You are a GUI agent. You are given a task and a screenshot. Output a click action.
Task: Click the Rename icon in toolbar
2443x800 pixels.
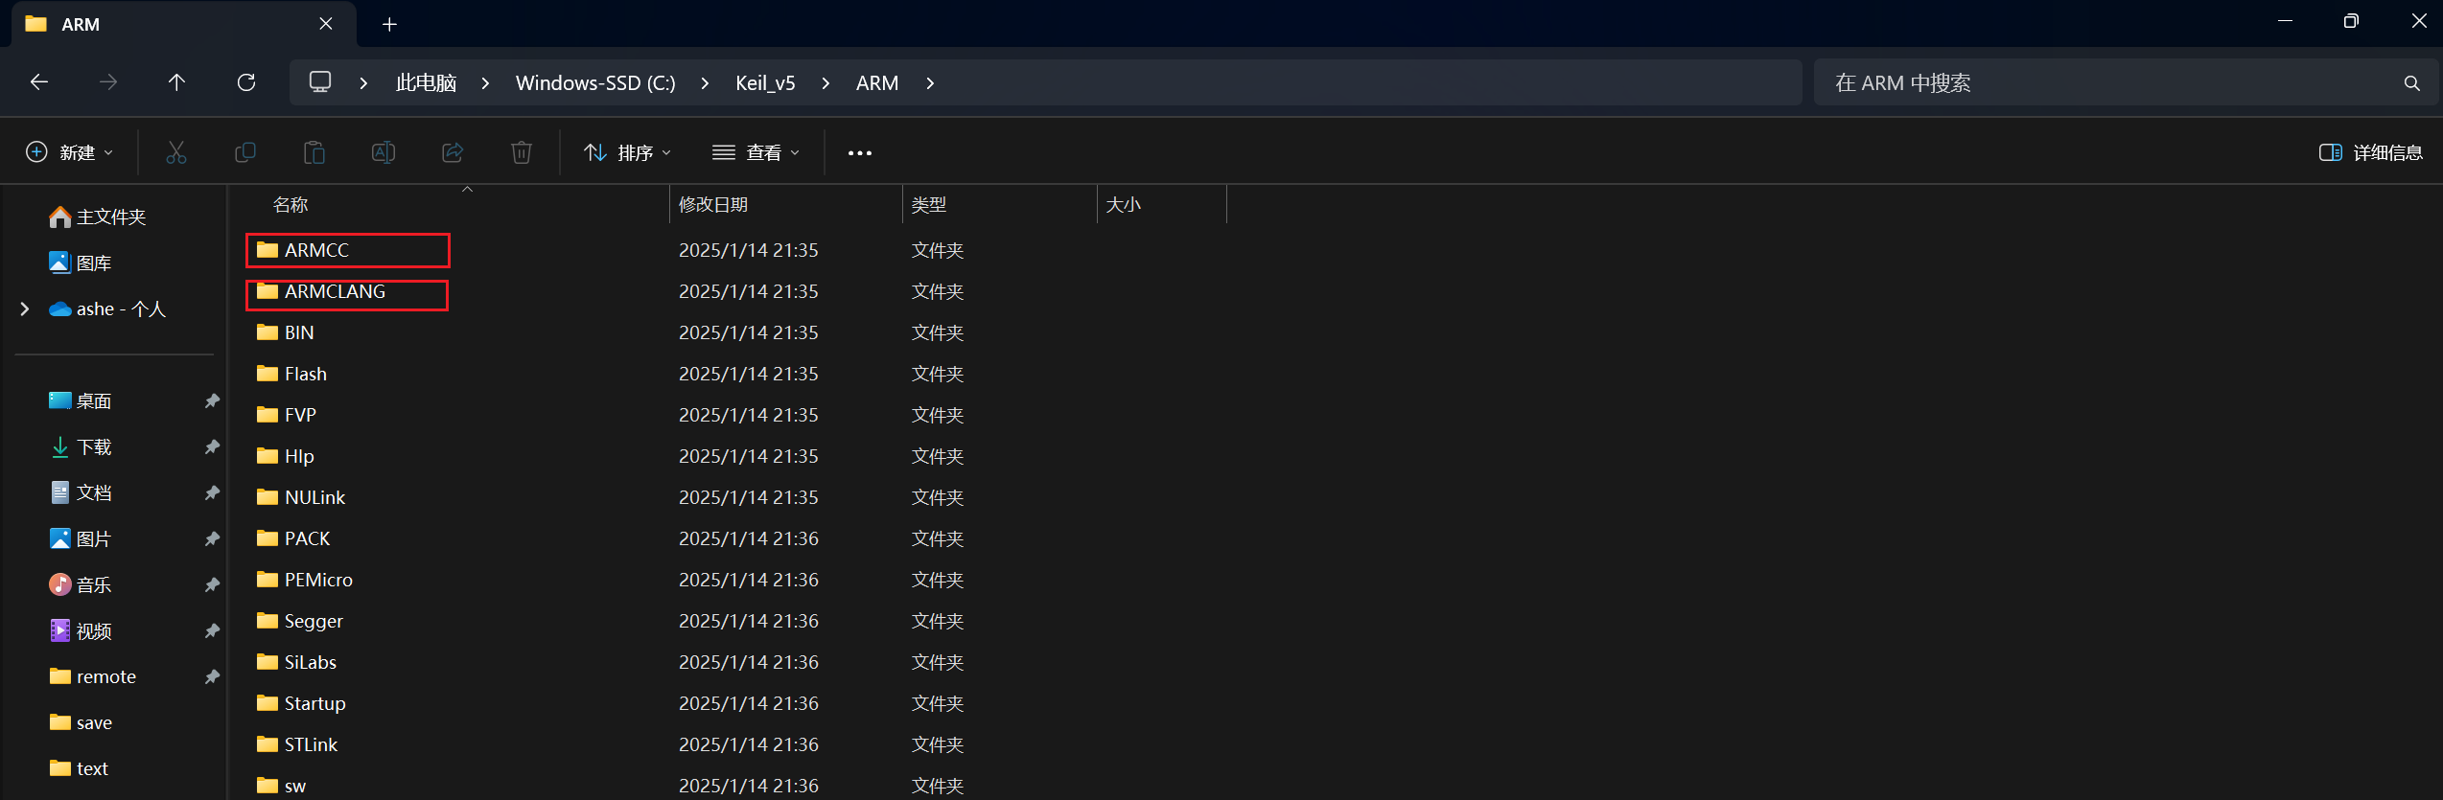point(384,152)
